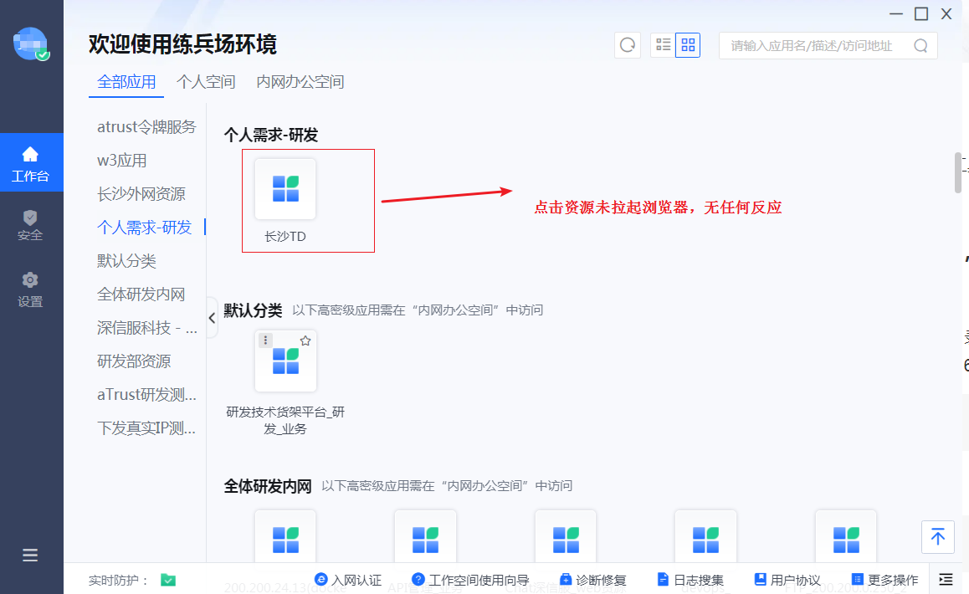Click the refresh icon beside the search box
Viewport: 969px width, 594px height.
pos(627,45)
